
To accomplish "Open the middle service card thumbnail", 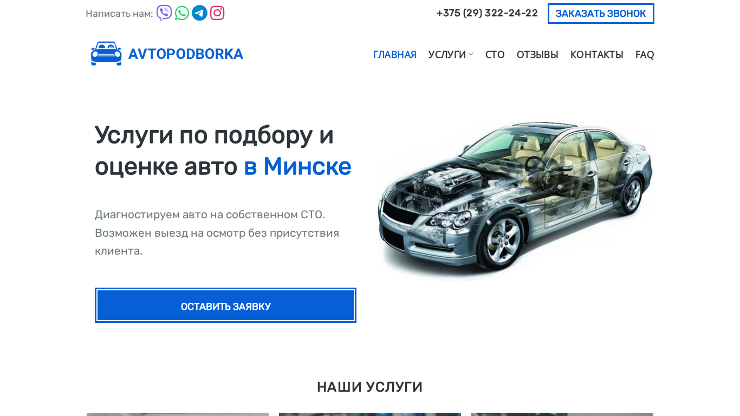I will [370, 414].
